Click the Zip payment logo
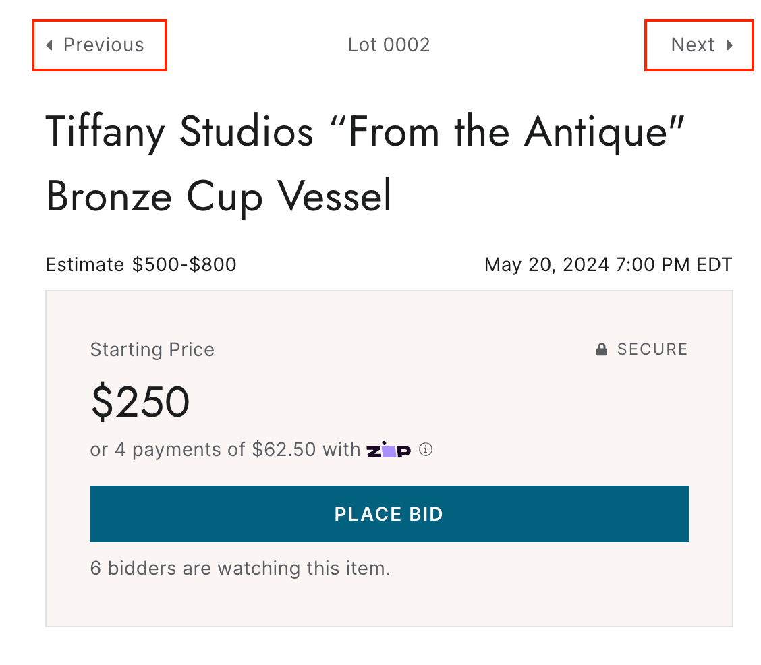Image resolution: width=761 pixels, height=665 pixels. [x=389, y=451]
